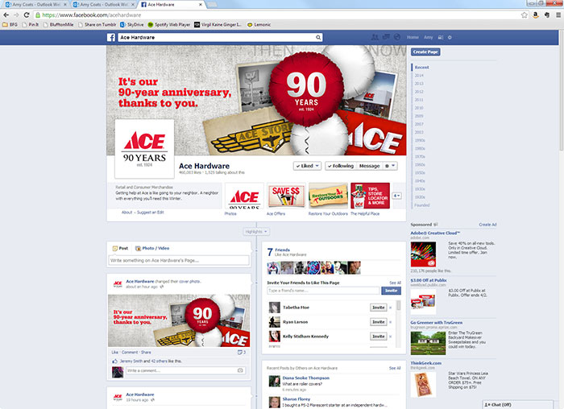Screen dimensions: 564x409
Task: Click blue Invite button beside name field
Action: pos(391,291)
